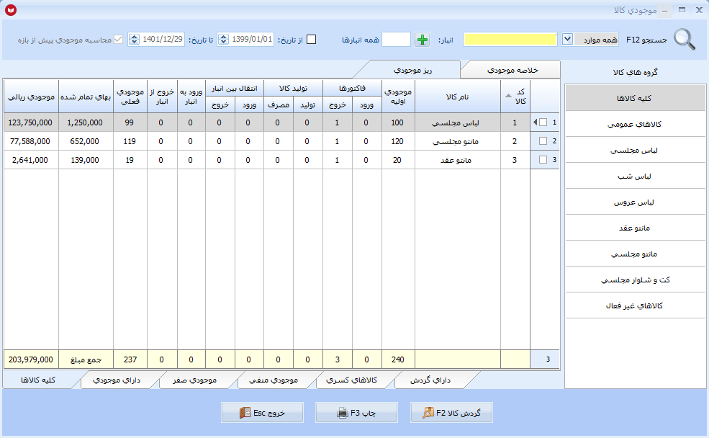This screenshot has height=438, width=709.
Task: Click the 1401/12/29 to-date field
Action: pos(163,40)
